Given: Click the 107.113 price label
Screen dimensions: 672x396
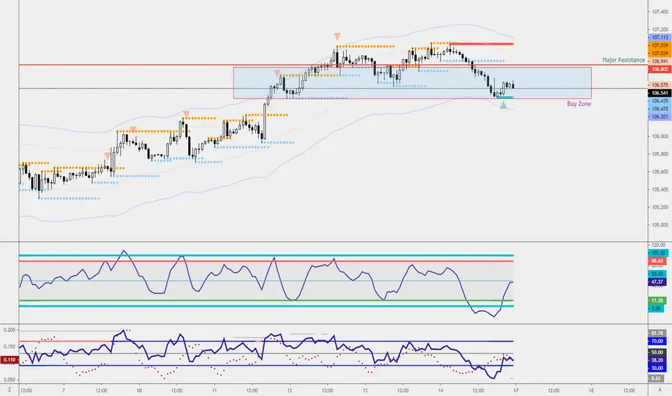Looking at the screenshot, I should click(660, 37).
